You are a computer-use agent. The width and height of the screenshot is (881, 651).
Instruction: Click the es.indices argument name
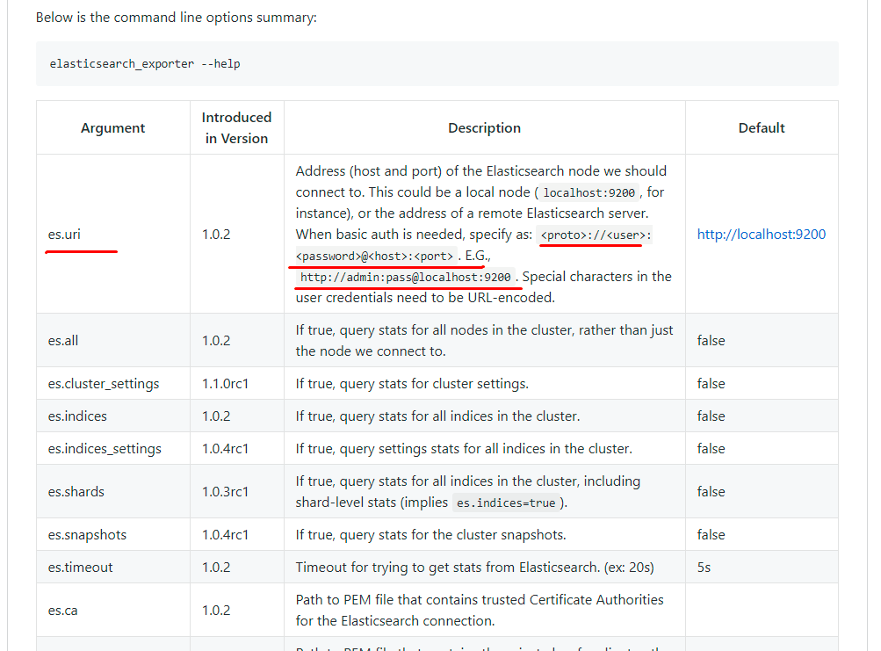click(x=77, y=416)
